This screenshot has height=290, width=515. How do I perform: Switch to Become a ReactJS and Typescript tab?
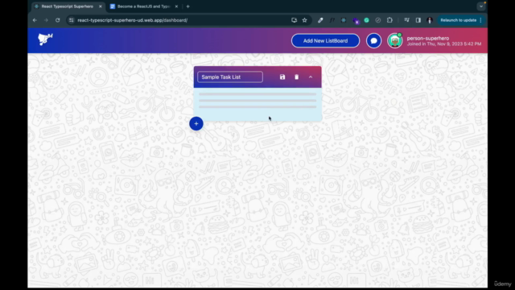pos(143,6)
